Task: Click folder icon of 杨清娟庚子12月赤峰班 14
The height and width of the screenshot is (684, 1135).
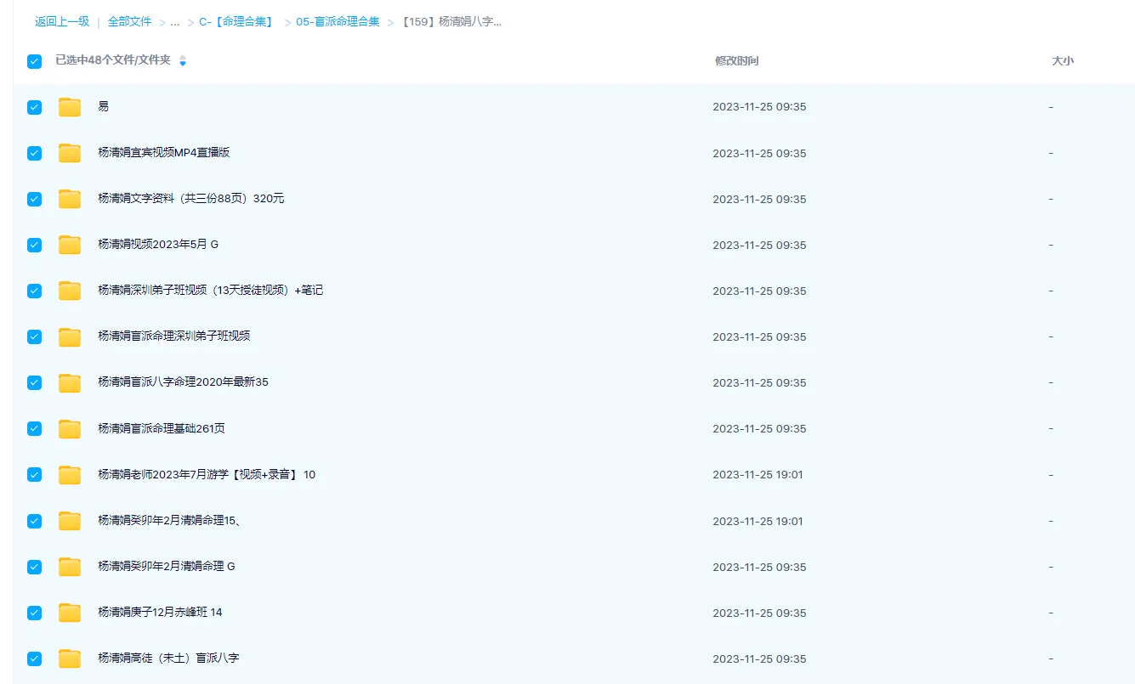Action: [x=70, y=613]
